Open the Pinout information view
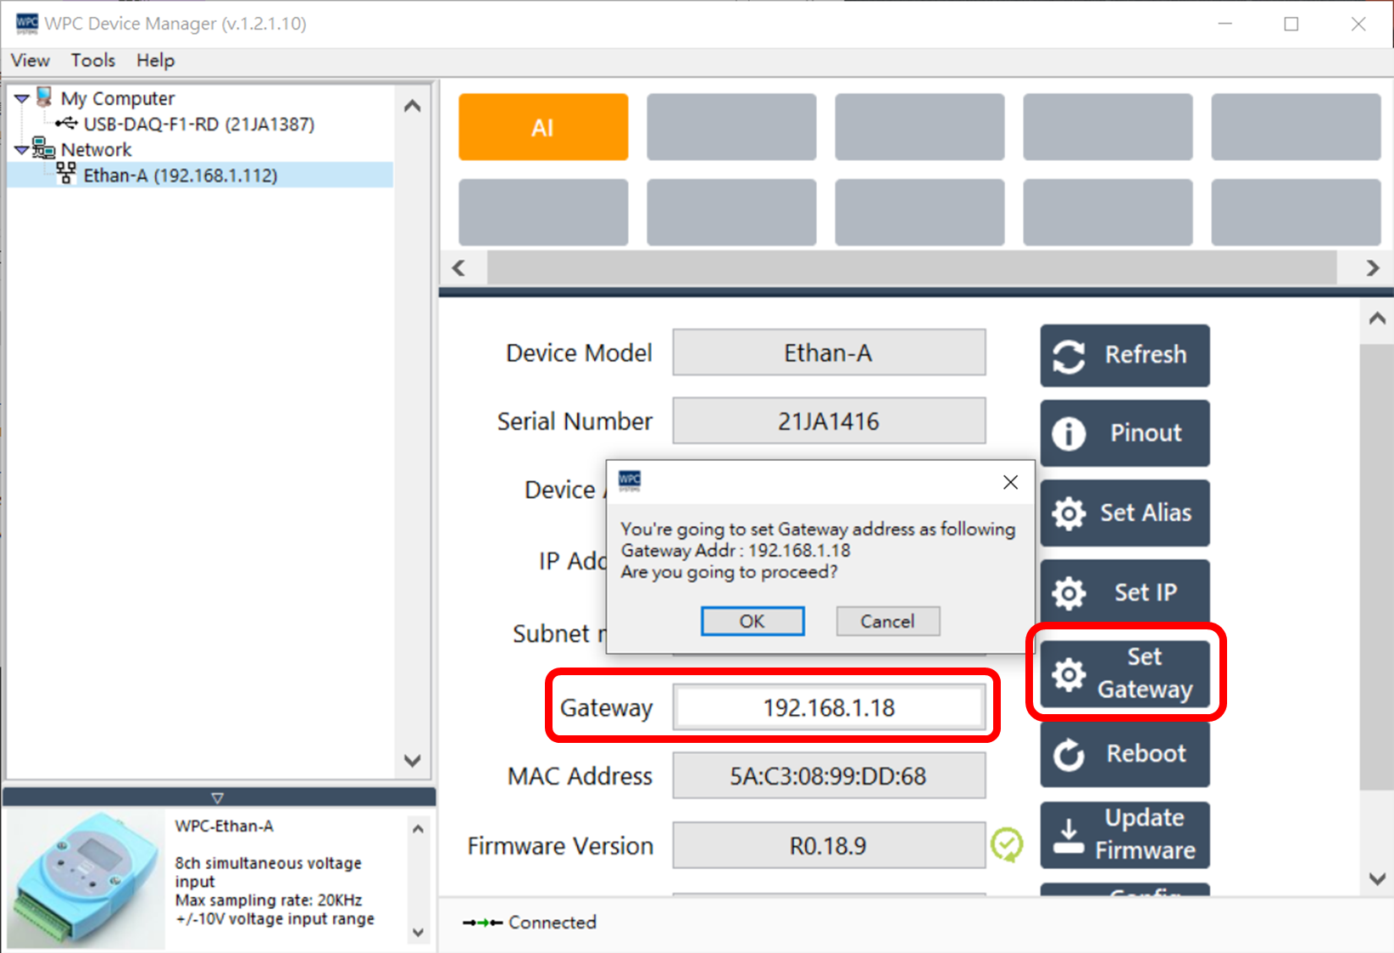The height and width of the screenshot is (953, 1394). 1124,433
